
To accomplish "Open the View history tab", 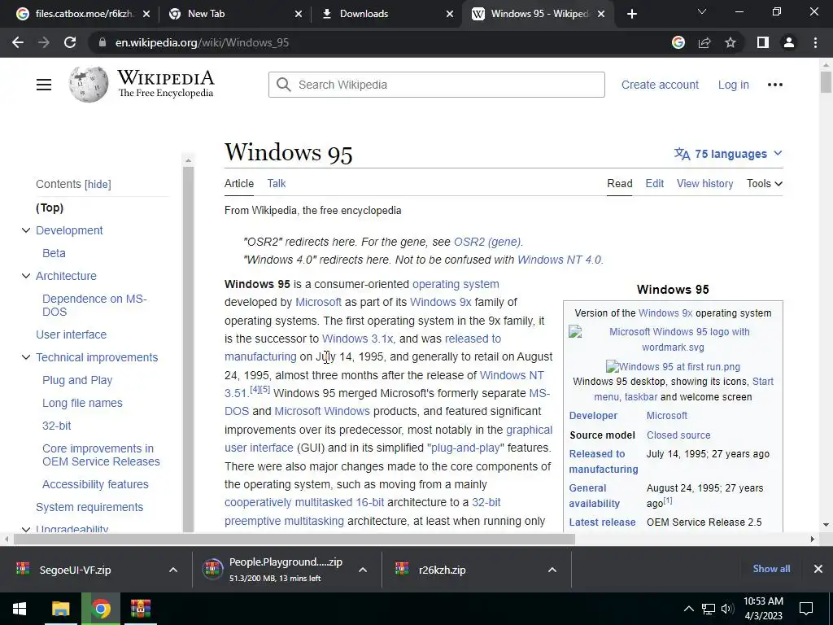I will coord(705,183).
